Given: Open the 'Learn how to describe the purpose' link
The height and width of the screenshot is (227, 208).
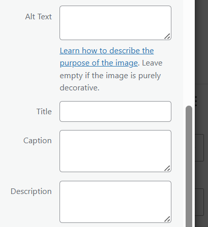Looking at the screenshot, I should point(107,57).
